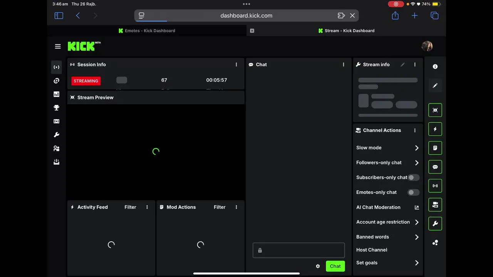Click the STREAMING status badge

[x=86, y=81]
